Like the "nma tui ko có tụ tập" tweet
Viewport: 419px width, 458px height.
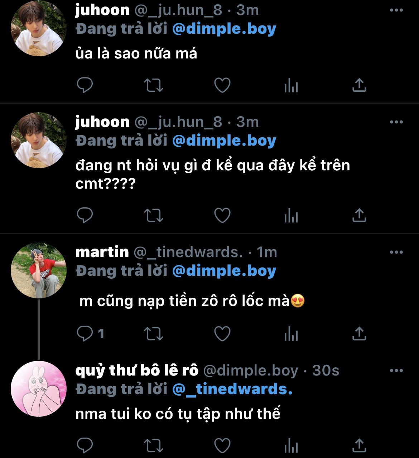click(222, 446)
